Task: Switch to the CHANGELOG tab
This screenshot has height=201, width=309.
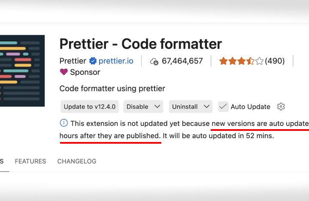Action: click(77, 161)
